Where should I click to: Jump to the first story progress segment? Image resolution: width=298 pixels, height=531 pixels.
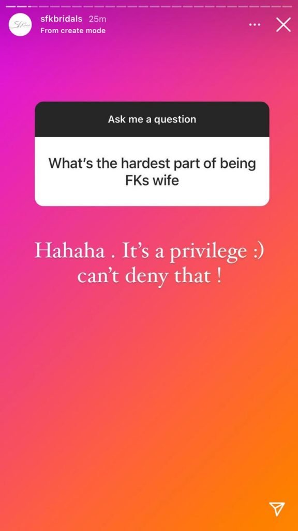11,6
